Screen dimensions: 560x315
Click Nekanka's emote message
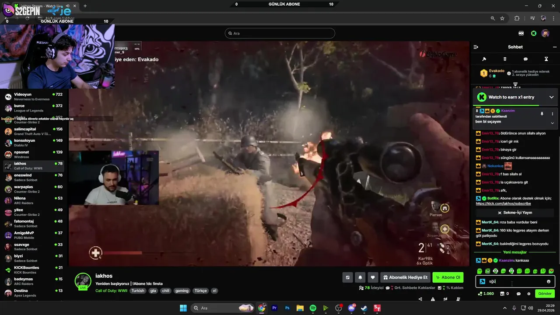click(508, 166)
